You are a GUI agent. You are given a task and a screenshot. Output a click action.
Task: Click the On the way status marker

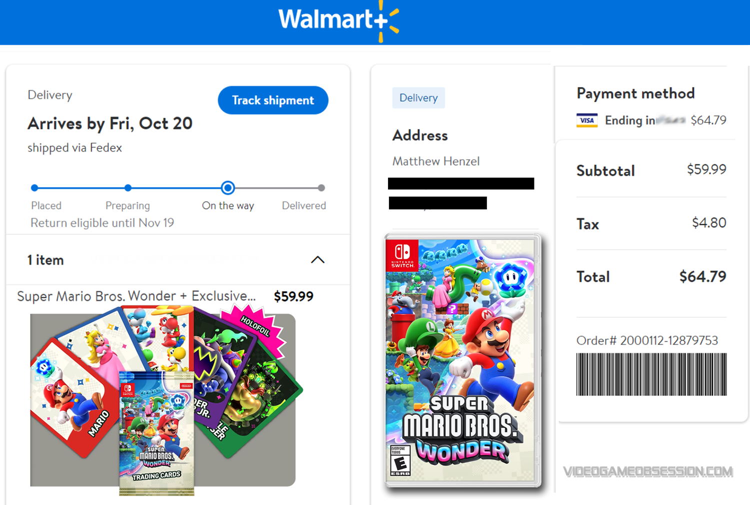click(227, 188)
